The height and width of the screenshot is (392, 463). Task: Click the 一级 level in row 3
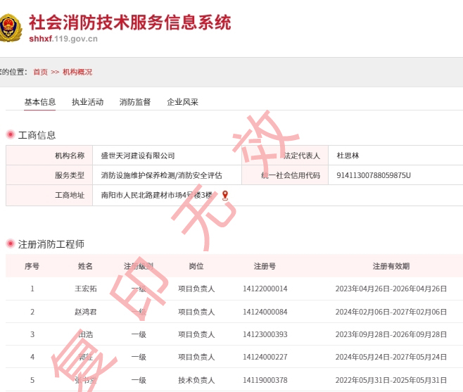139,334
